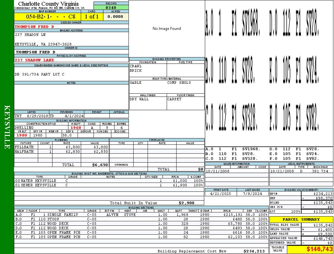Click plumbing total $6,650

tap(100, 165)
